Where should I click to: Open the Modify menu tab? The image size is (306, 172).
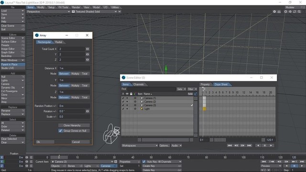point(41,8)
